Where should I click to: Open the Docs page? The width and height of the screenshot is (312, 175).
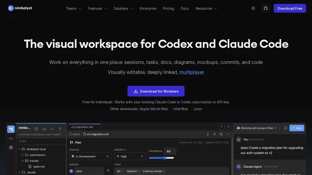pos(185,9)
